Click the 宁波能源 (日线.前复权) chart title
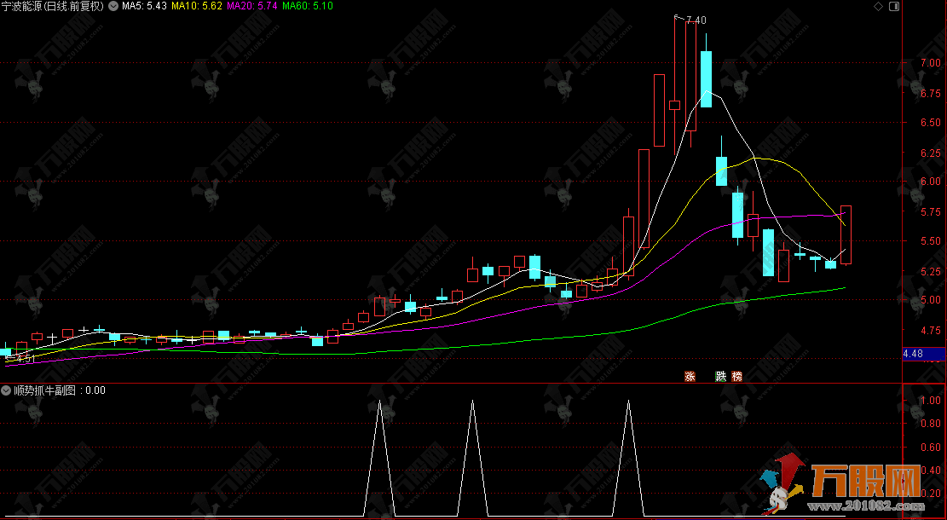The image size is (947, 520). point(53,6)
